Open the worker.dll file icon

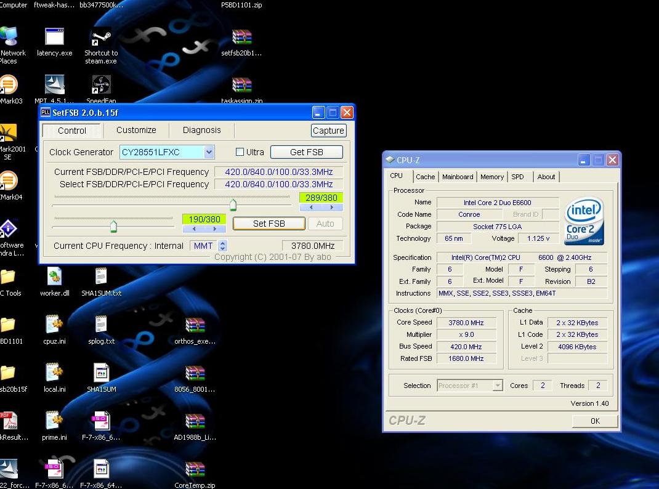point(54,277)
